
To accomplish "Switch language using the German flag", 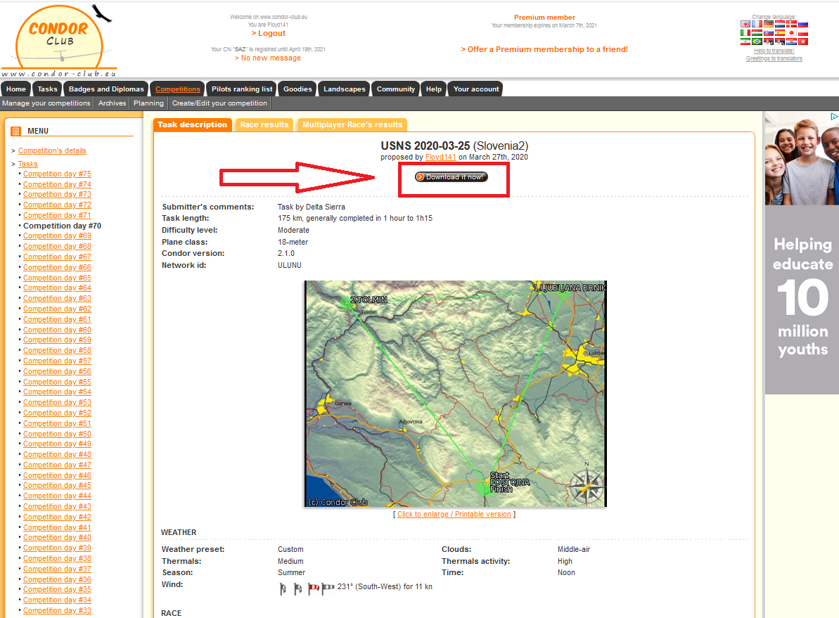I will 769,24.
